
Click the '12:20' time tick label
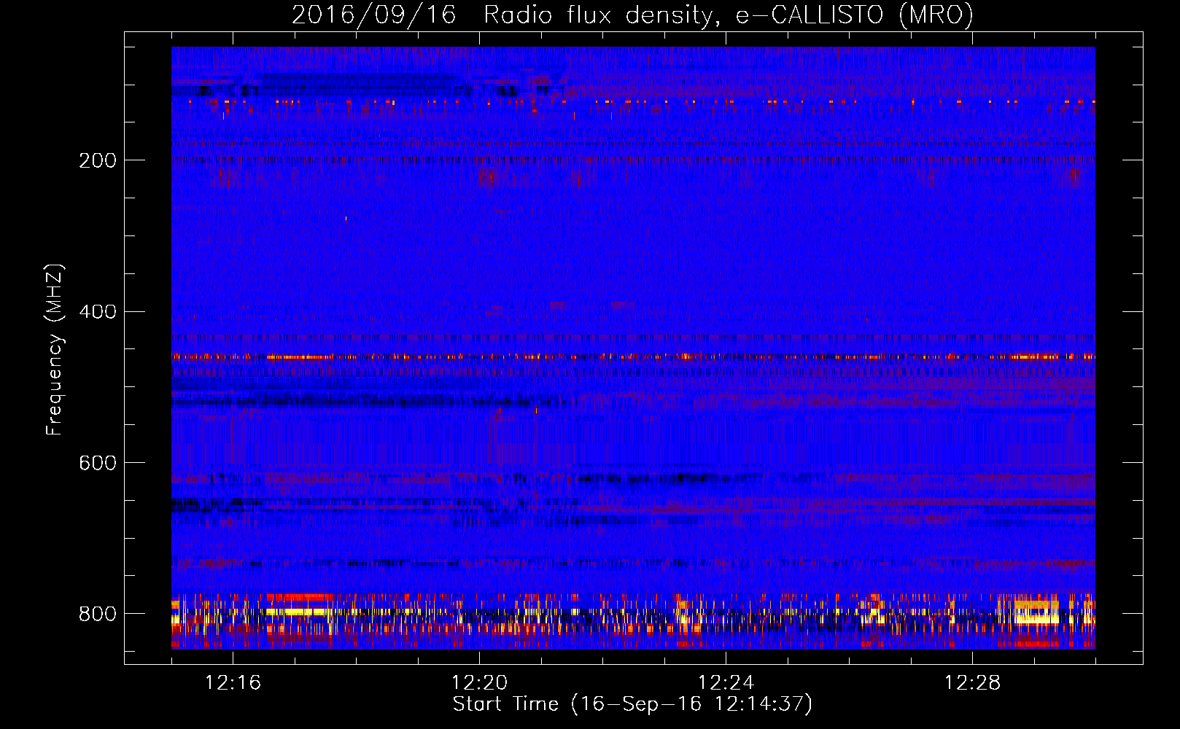479,683
